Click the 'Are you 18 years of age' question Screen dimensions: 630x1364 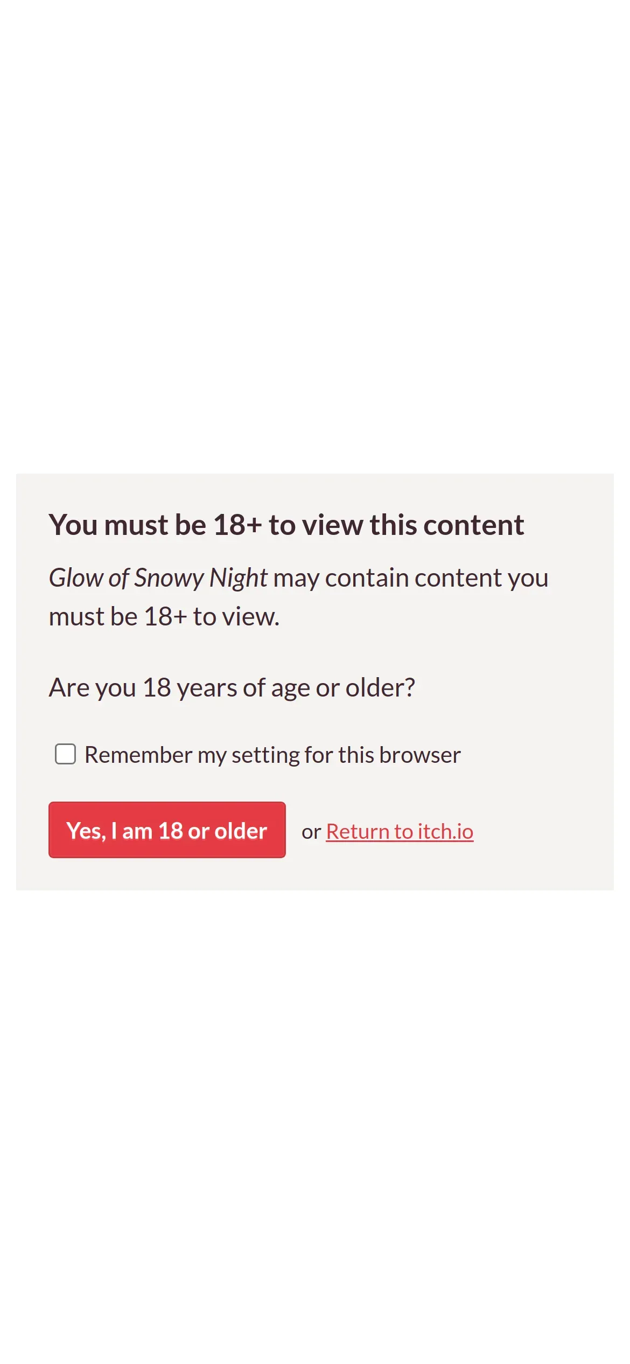(232, 688)
